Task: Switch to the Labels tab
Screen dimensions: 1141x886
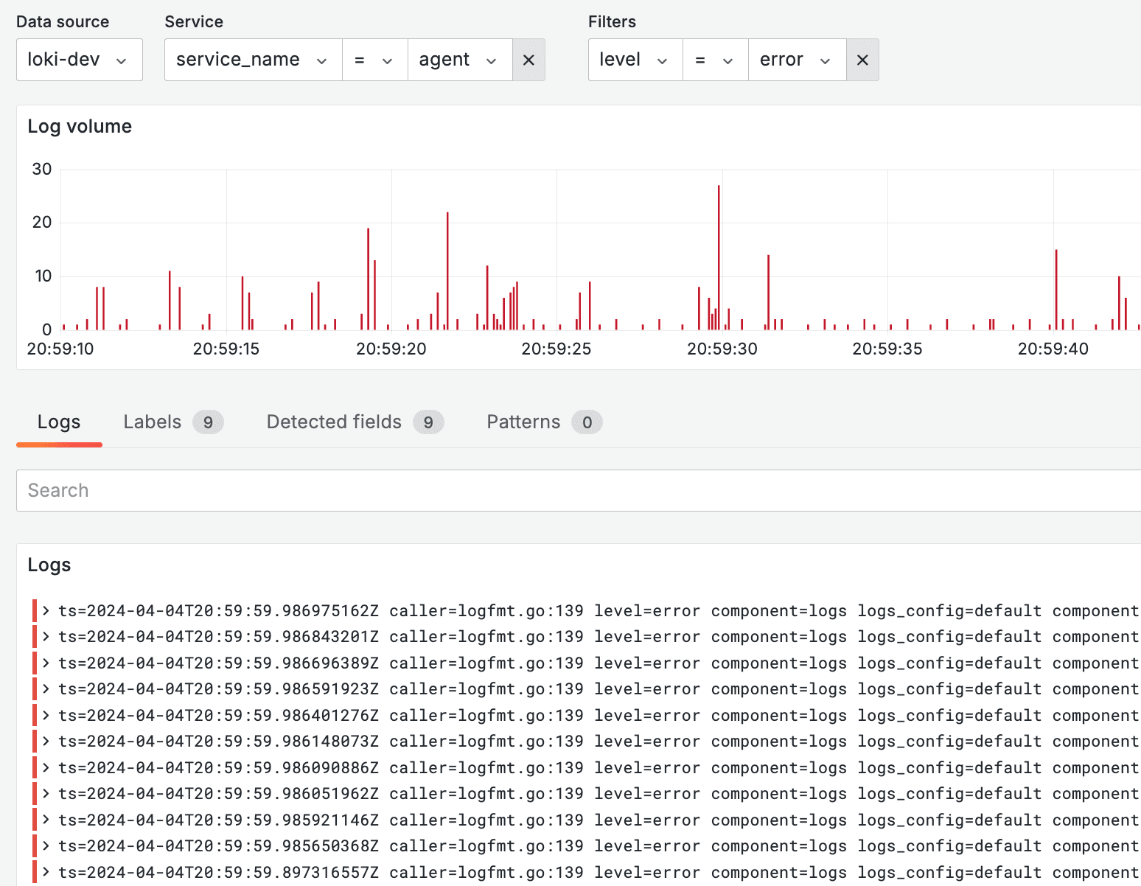Action: click(x=152, y=422)
